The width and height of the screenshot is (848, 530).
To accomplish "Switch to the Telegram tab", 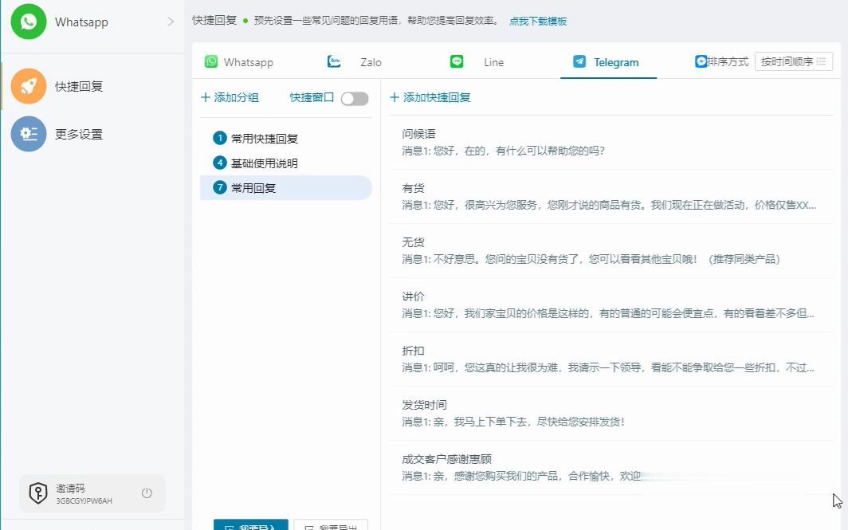I will point(608,61).
